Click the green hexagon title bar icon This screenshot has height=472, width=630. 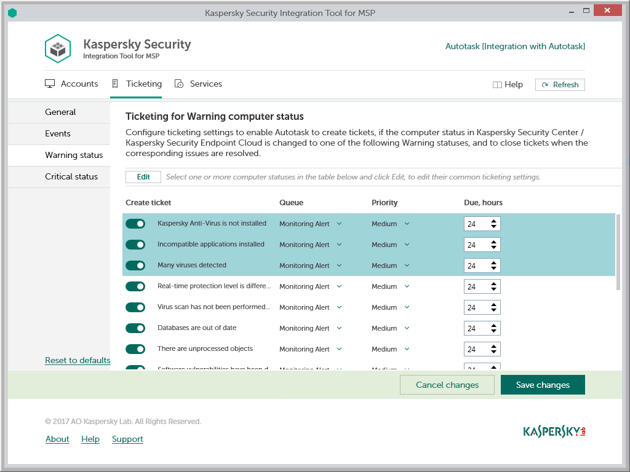pos(12,13)
